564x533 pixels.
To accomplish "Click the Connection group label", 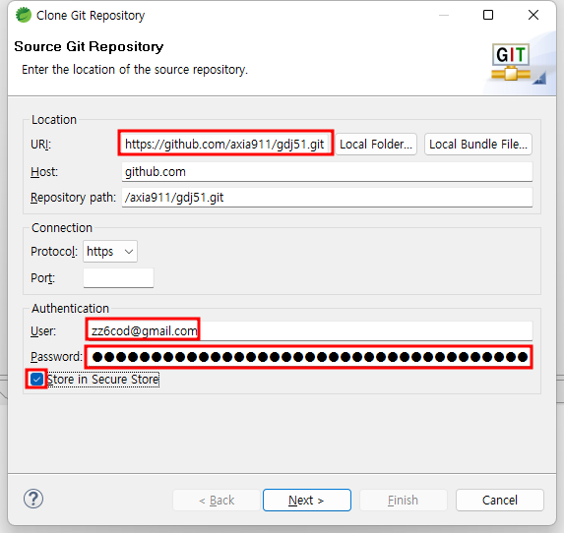I will click(x=62, y=228).
